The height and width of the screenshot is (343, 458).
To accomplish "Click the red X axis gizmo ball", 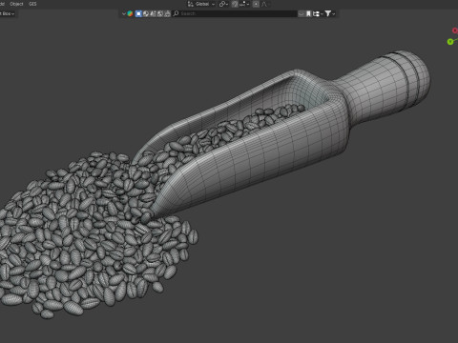I will 455,30.
